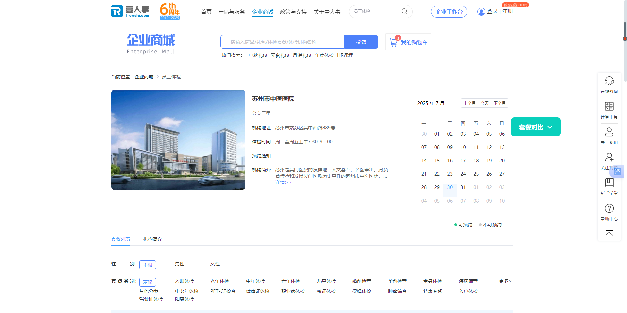The height and width of the screenshot is (313, 627).
Task: Click the 壹人事 logo icon
Action: click(x=130, y=11)
